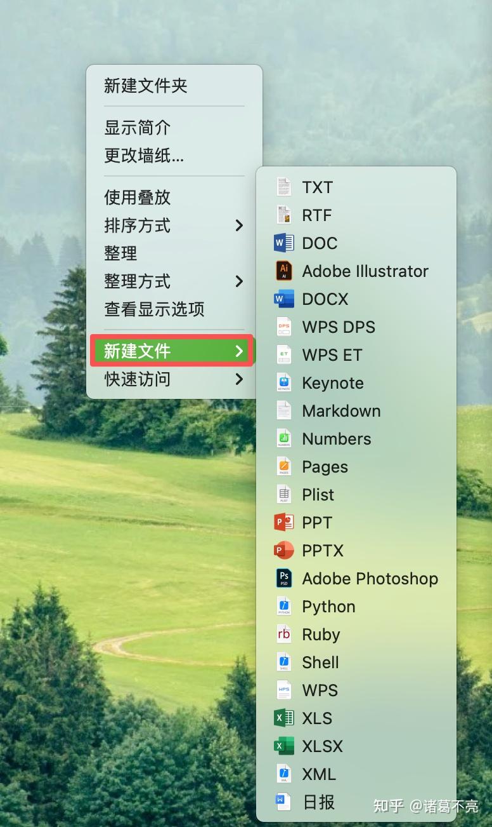Screen dimensions: 492x827
Task: Choose XLSX label in submenu
Action: point(323,746)
